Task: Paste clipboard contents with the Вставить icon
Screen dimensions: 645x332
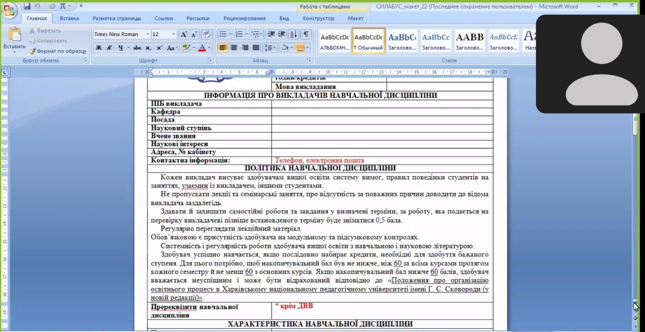Action: [14, 34]
